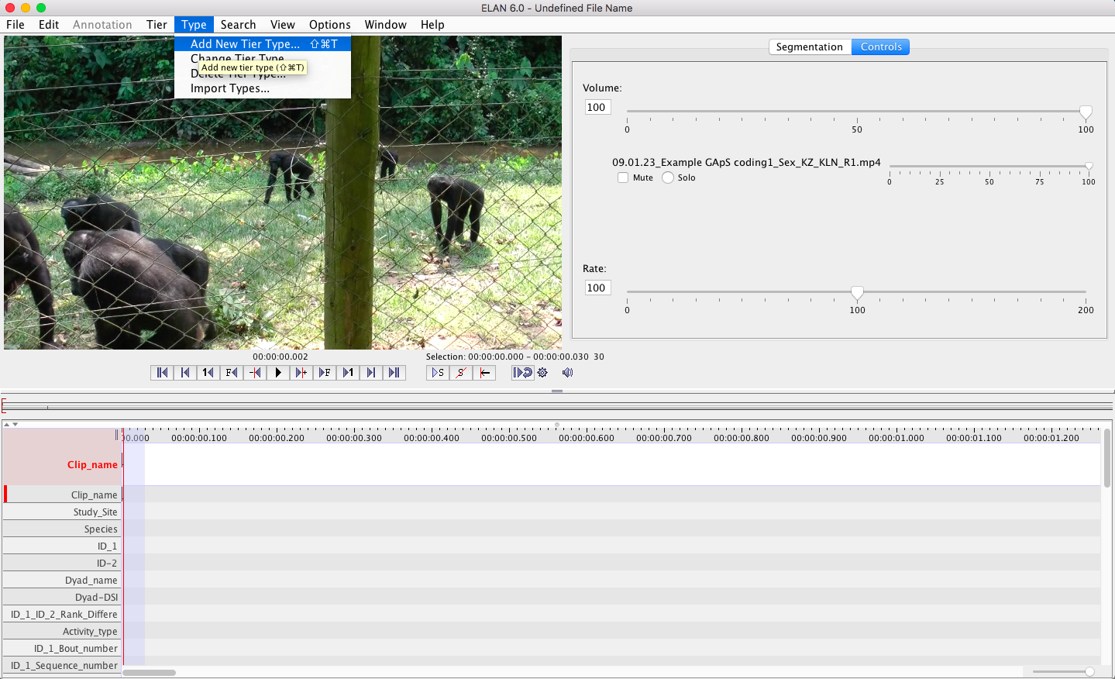Select the ID_1_Bout_number tier

[x=62, y=648]
